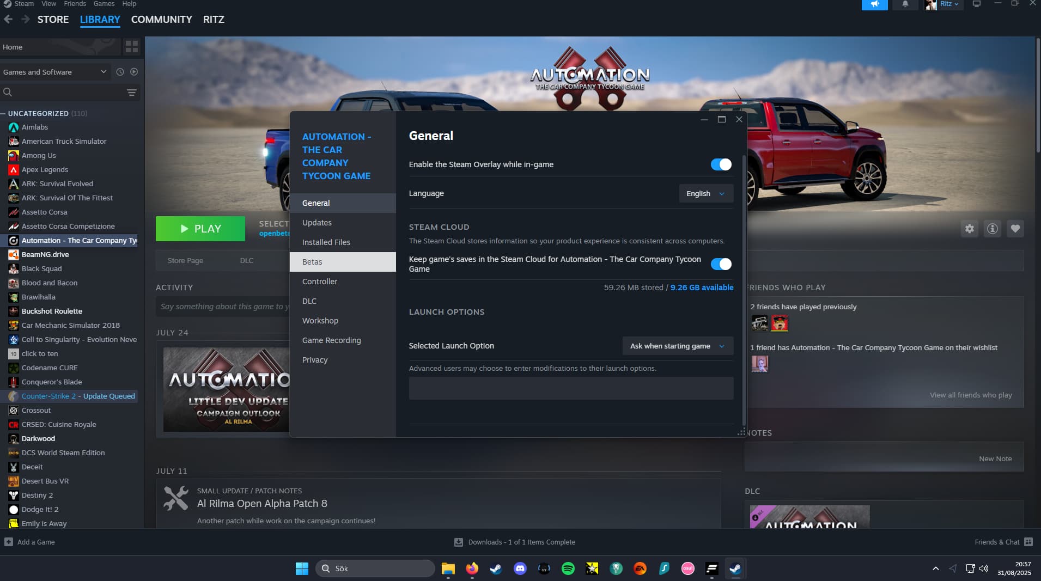Turn off Steam Cloud saves toggle

(x=721, y=264)
